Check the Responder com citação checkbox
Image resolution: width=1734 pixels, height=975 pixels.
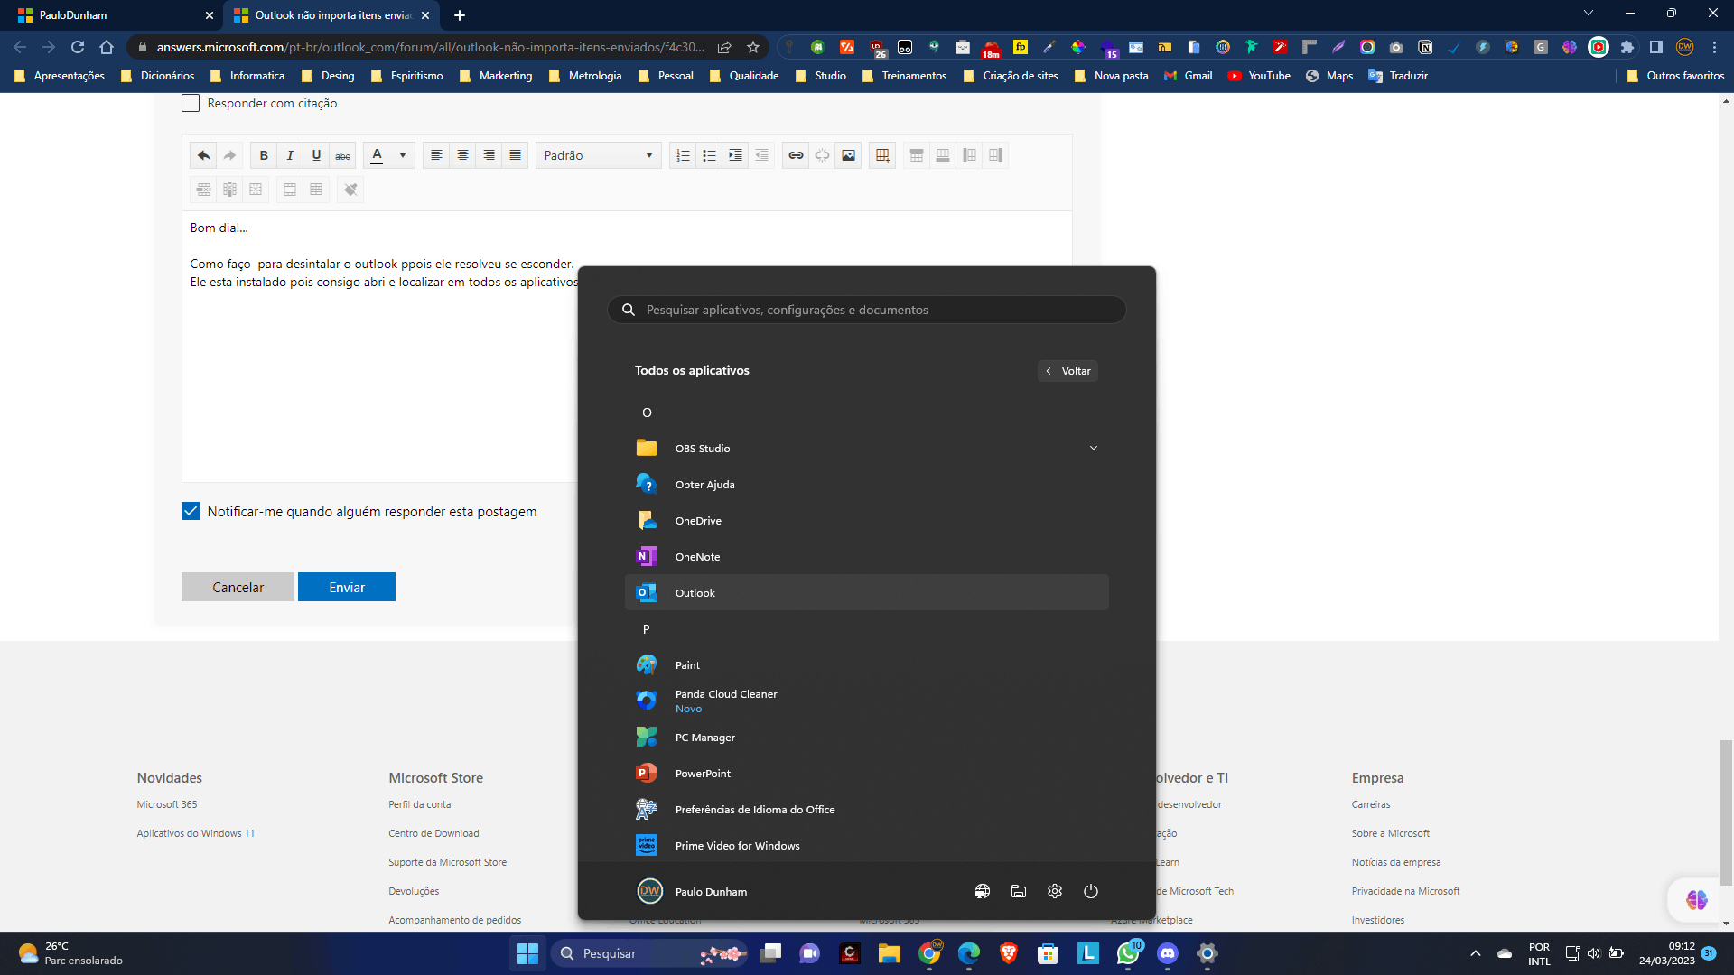point(191,103)
